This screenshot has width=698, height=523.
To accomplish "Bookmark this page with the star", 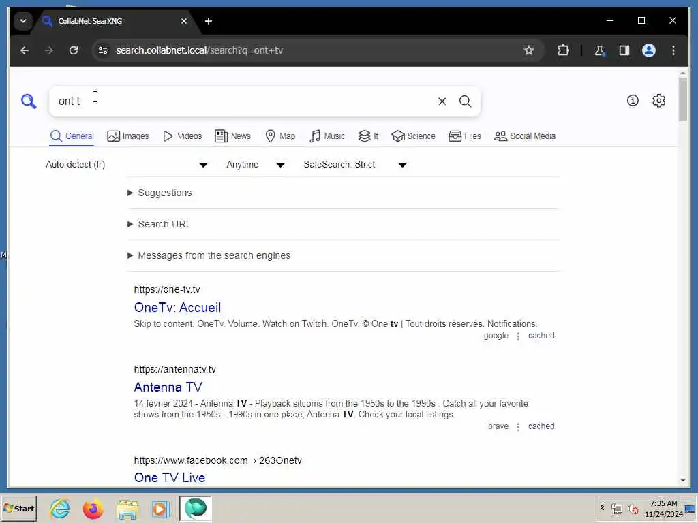I will click(528, 50).
